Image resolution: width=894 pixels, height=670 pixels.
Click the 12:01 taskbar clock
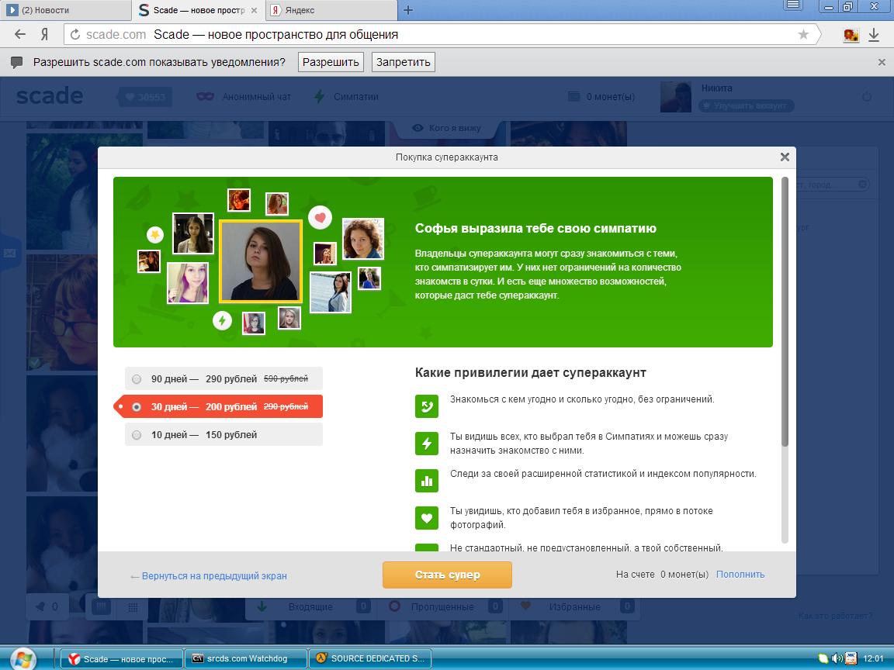(873, 658)
